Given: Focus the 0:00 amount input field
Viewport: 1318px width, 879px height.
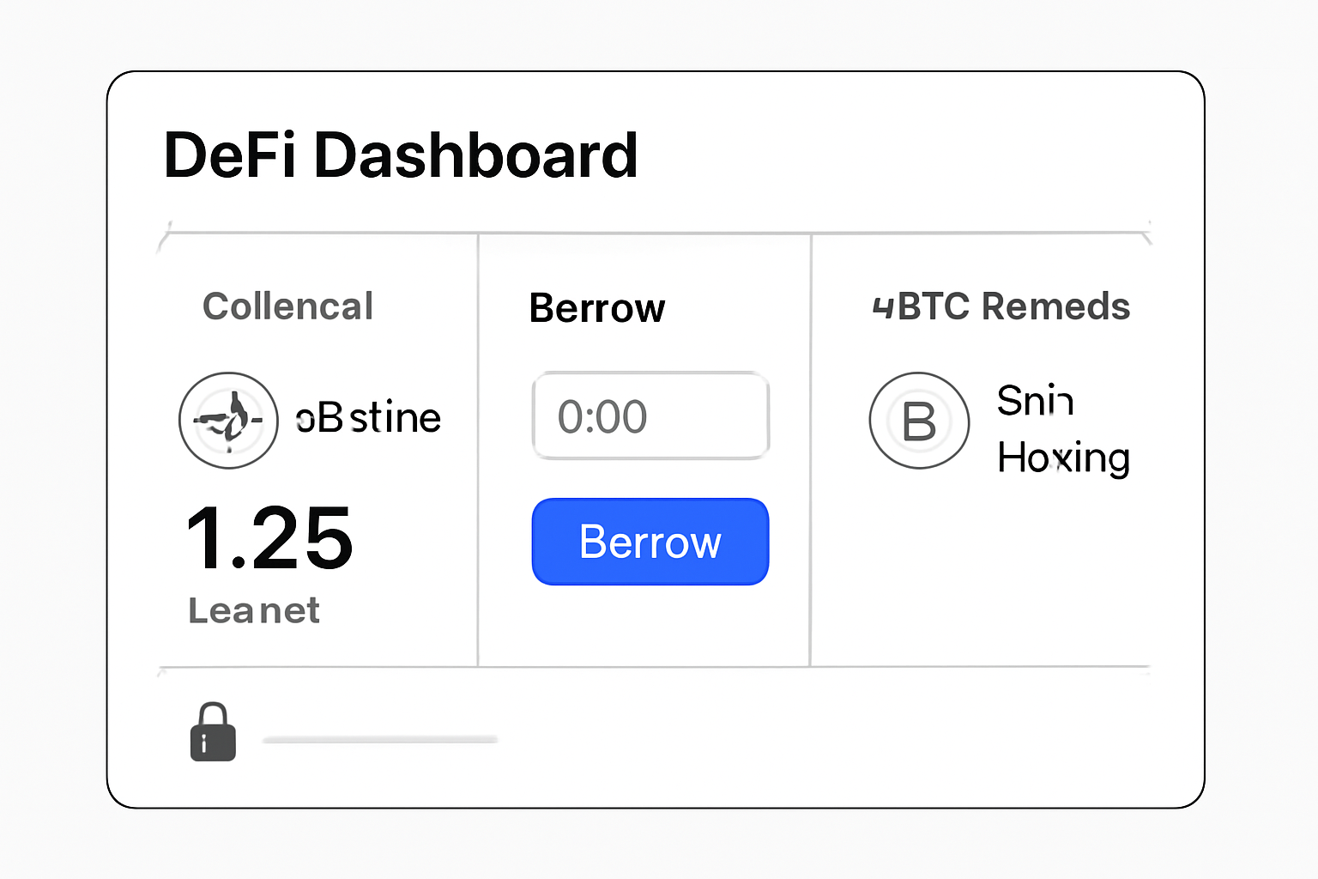Looking at the screenshot, I should coord(650,416).
